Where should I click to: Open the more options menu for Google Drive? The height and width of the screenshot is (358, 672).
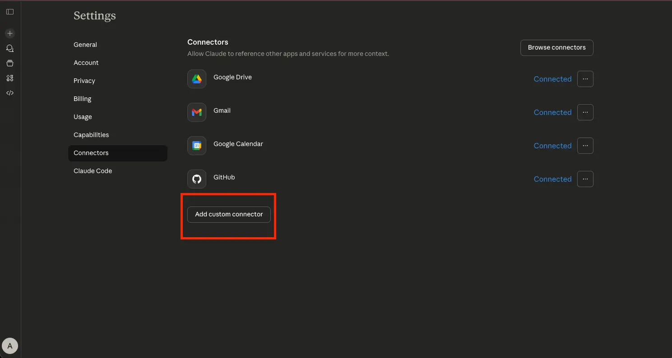(x=585, y=79)
